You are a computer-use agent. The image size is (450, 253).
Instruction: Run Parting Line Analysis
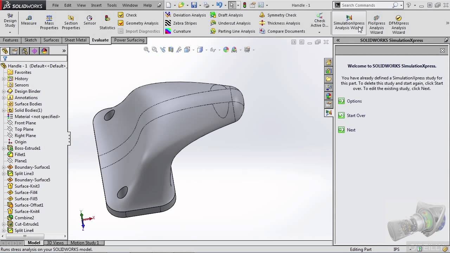click(232, 31)
